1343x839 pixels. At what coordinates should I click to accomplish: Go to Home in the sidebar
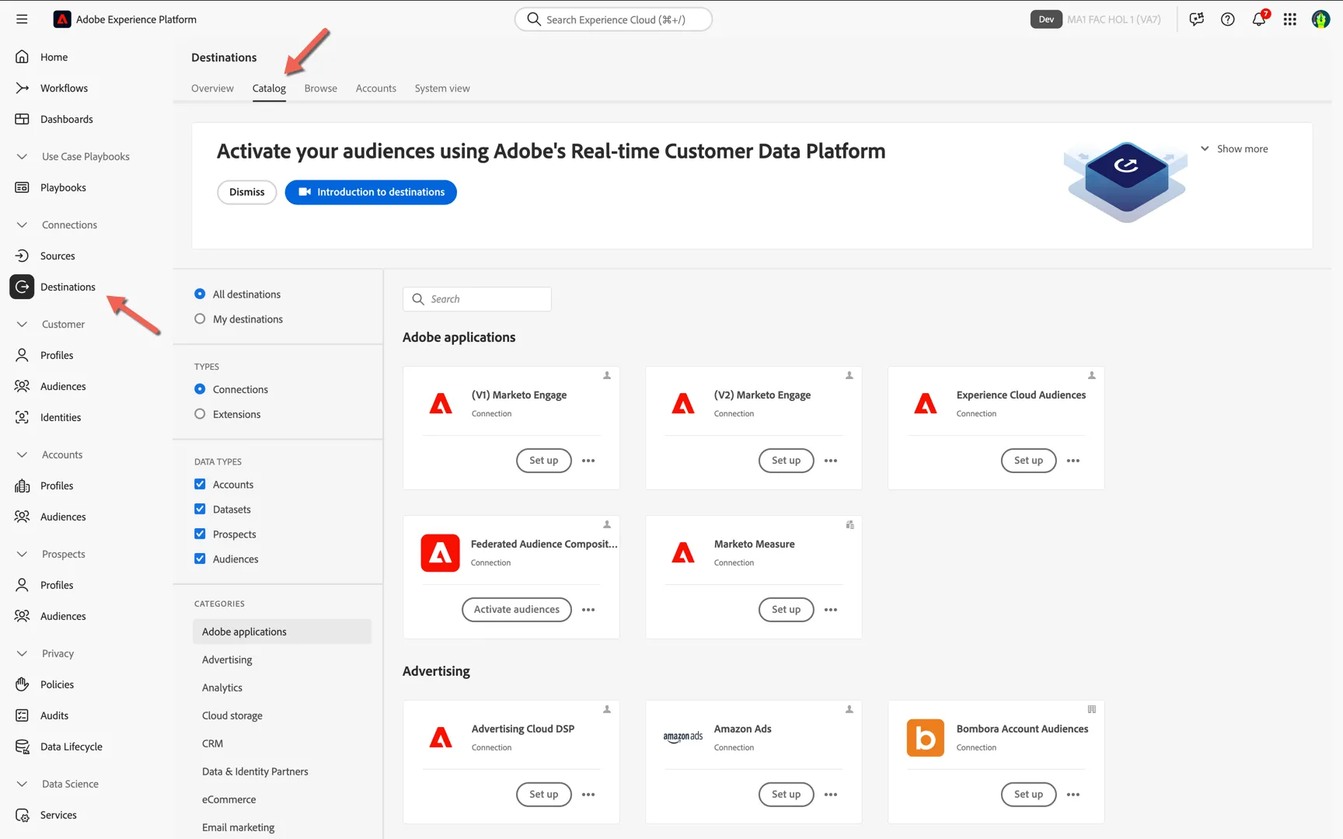point(54,57)
